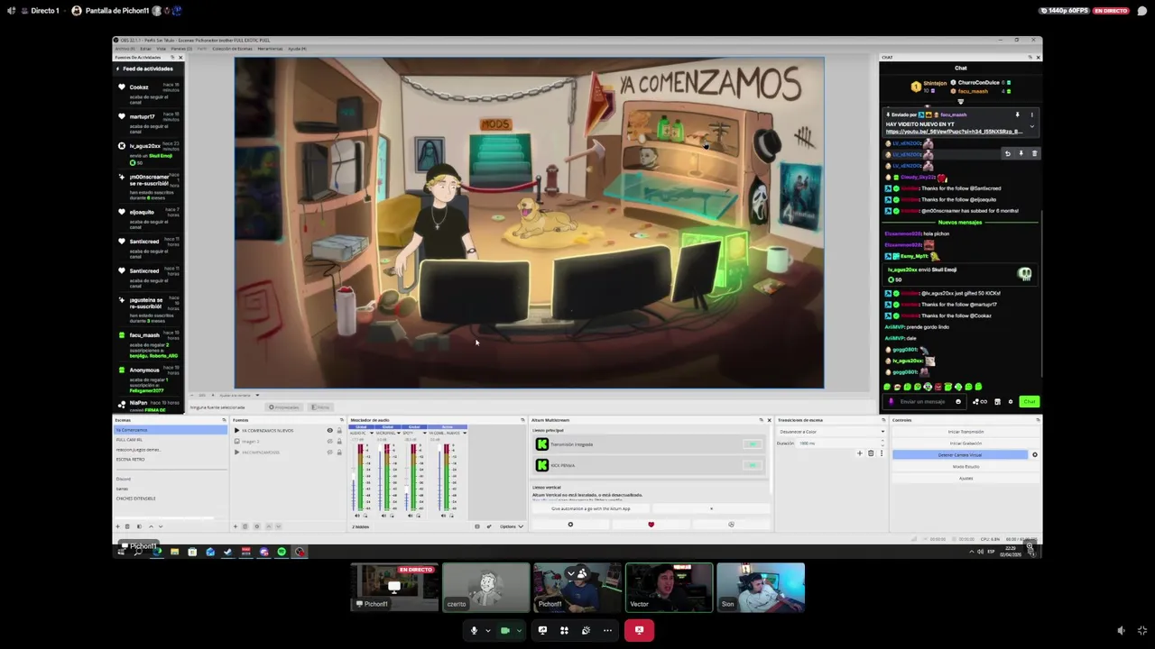Open more options ellipsis in call bar
Screen dimensions: 1155x649
pyautogui.click(x=607, y=630)
